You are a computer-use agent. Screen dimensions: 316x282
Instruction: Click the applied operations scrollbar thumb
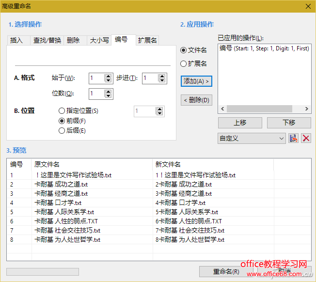(259, 109)
